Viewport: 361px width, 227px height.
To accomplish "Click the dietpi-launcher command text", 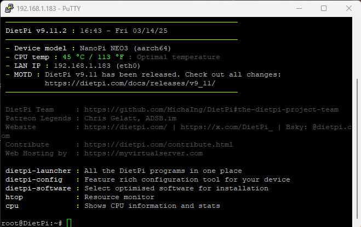I will point(38,171).
